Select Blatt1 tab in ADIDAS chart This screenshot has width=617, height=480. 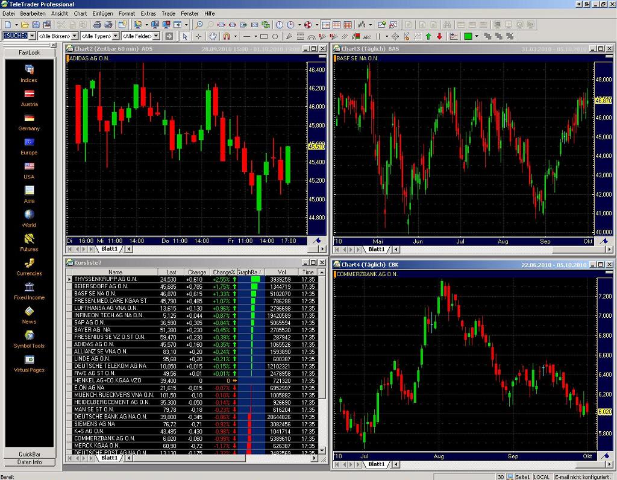[x=110, y=249]
